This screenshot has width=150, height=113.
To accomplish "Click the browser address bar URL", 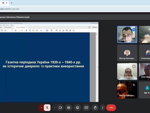I will (x=10, y=9).
